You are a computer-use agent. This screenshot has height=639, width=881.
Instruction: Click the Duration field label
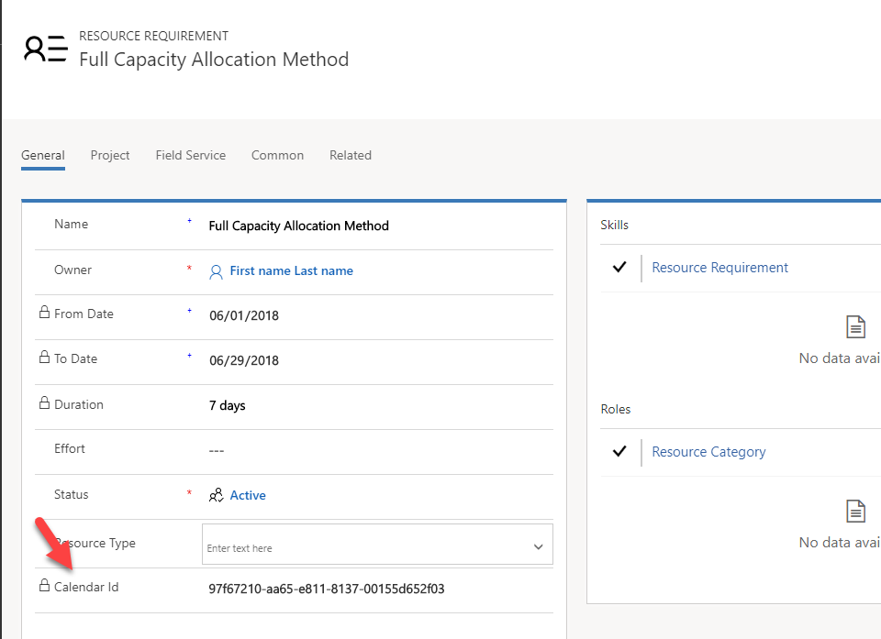click(x=79, y=405)
